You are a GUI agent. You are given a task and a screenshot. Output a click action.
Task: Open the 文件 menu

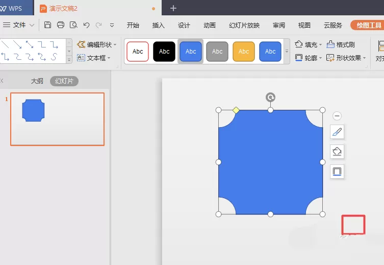coord(18,25)
